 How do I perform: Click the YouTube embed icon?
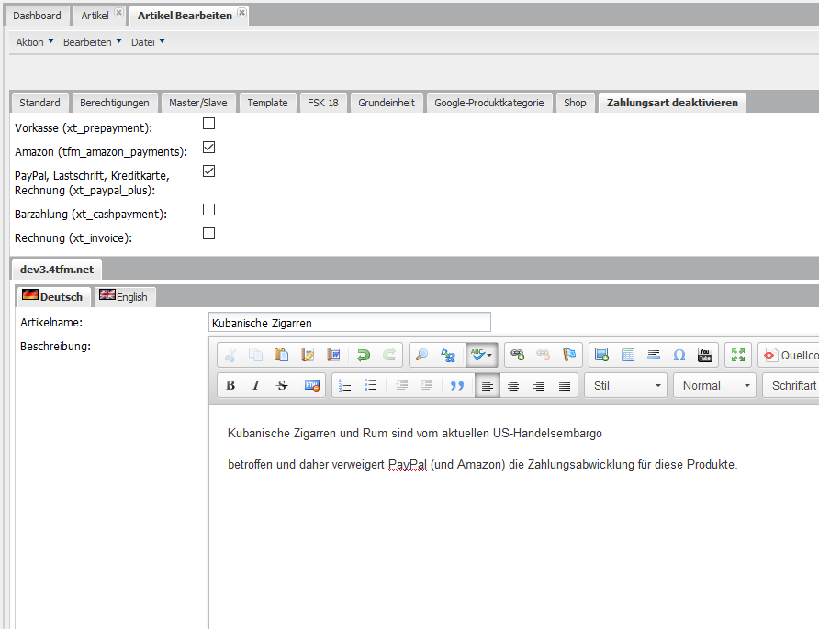click(x=705, y=355)
